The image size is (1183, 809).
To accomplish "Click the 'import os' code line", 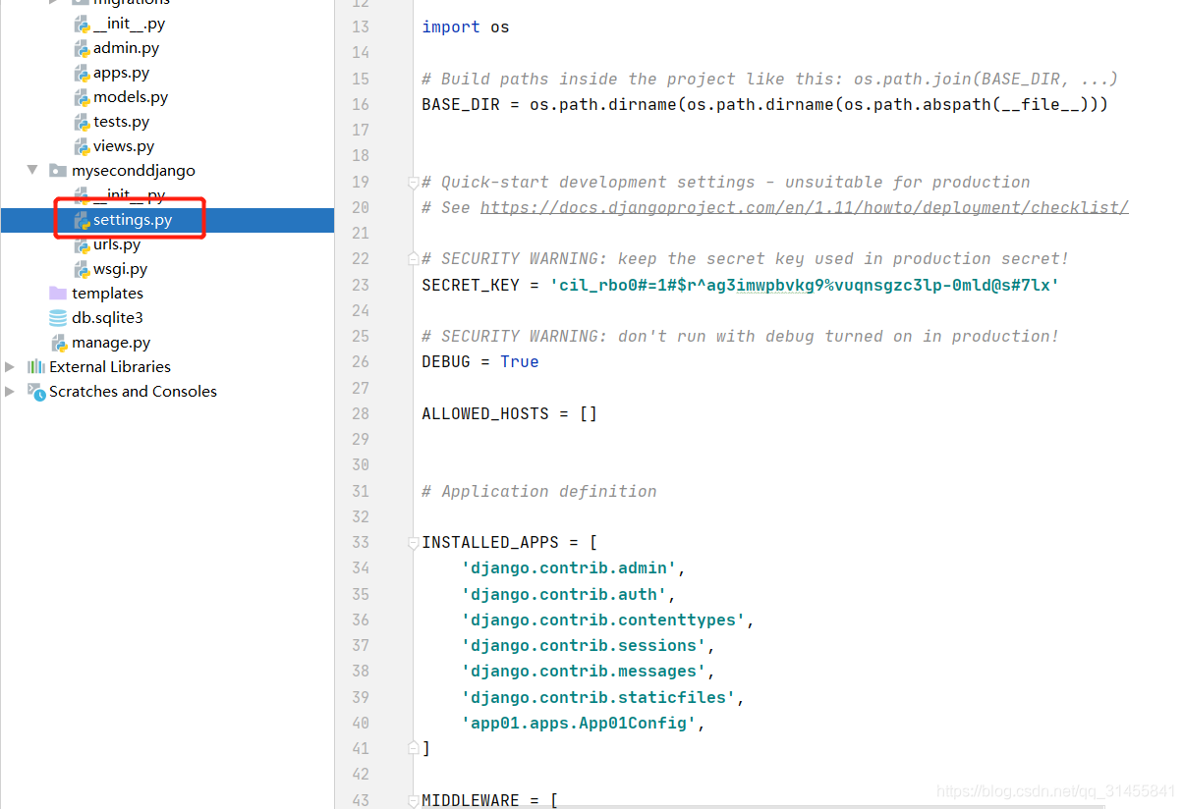I will pyautogui.click(x=466, y=27).
